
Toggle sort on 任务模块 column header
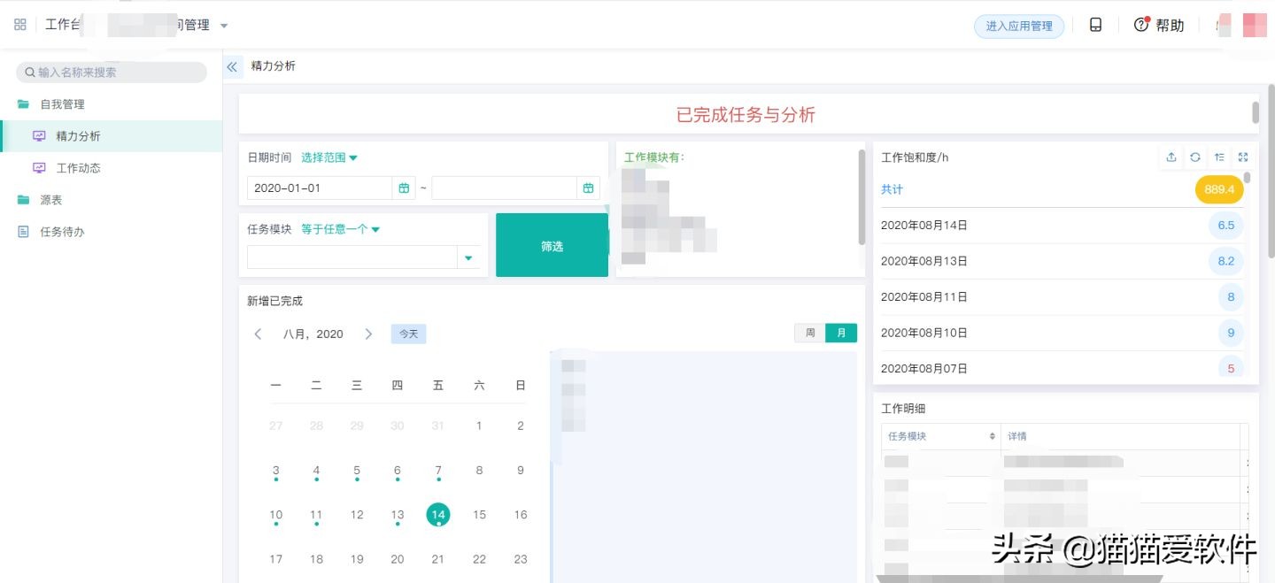(991, 435)
